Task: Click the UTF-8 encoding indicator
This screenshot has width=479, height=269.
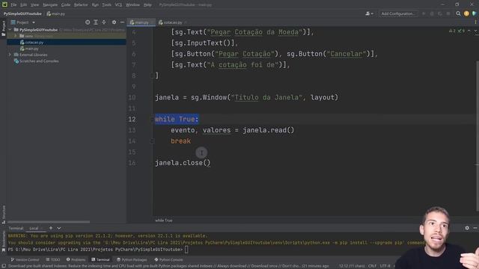Action: coord(385,266)
